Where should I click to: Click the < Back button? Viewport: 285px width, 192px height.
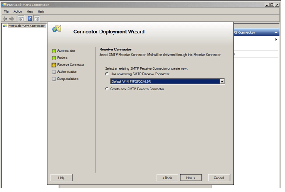click(x=167, y=178)
